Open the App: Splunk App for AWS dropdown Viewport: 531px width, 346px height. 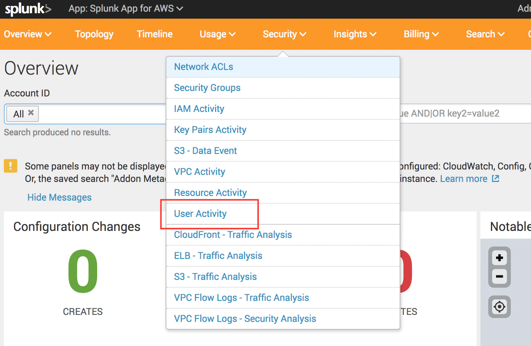click(126, 9)
